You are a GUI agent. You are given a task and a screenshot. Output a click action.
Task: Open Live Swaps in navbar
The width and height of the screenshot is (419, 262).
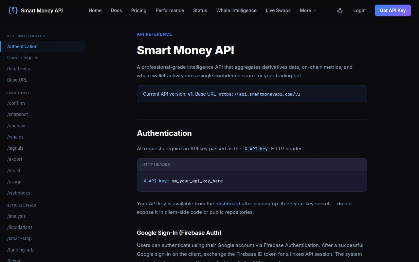pos(278,10)
